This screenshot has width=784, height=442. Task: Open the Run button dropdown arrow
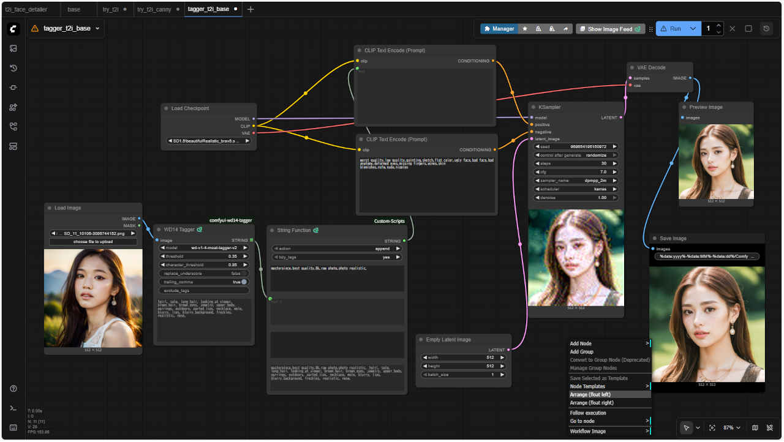coord(693,29)
